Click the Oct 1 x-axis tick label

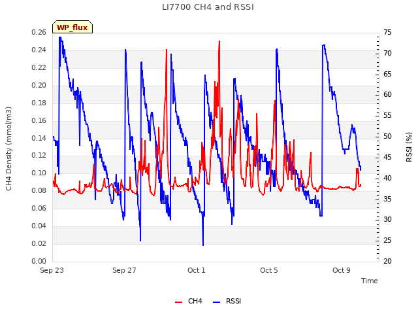[197, 270]
